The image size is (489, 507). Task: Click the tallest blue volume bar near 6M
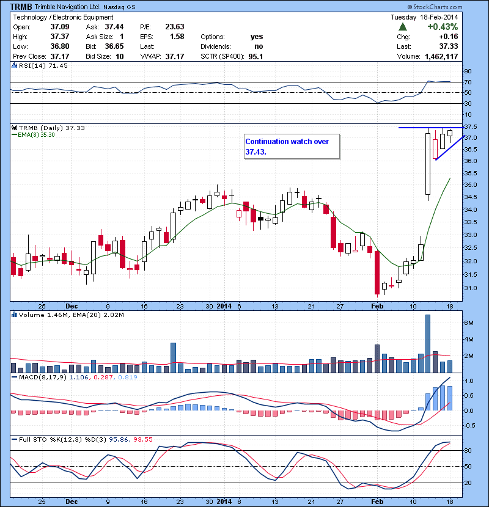(x=427, y=344)
